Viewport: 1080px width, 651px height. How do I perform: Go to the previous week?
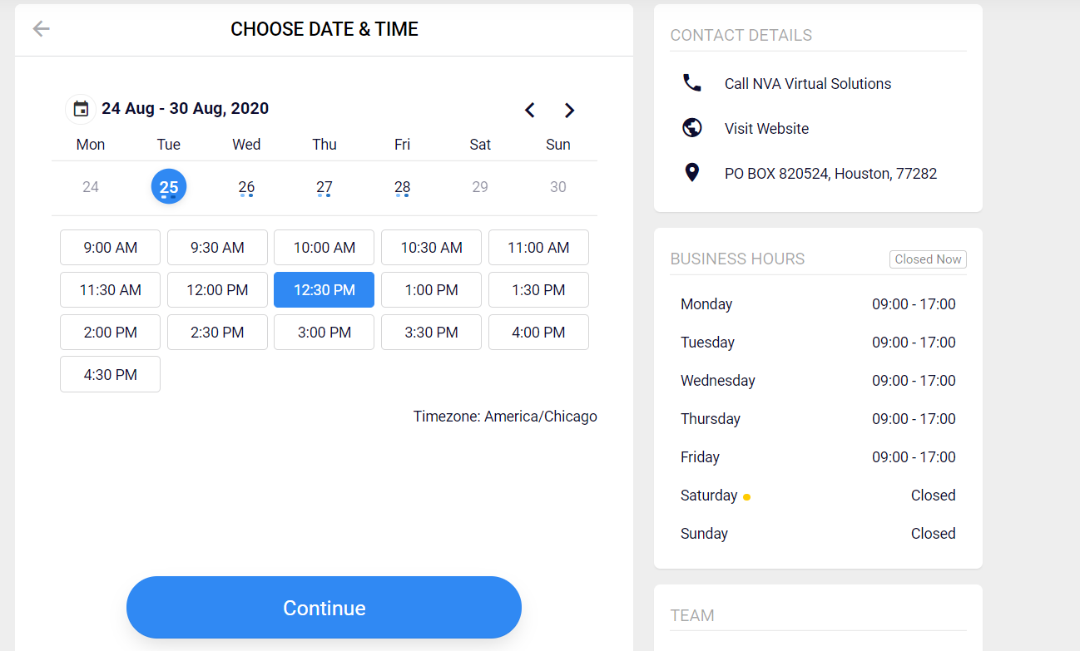529,110
